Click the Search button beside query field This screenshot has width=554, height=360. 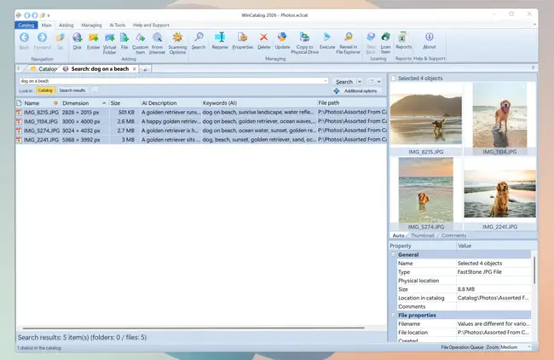click(344, 82)
